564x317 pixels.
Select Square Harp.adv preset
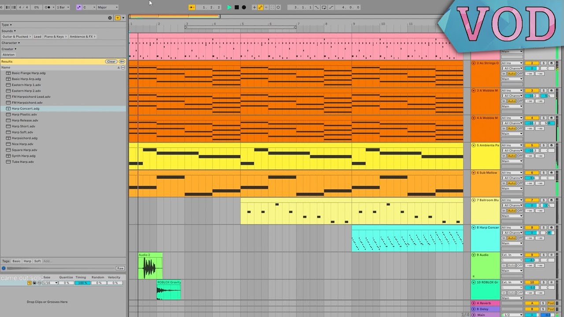(x=25, y=150)
